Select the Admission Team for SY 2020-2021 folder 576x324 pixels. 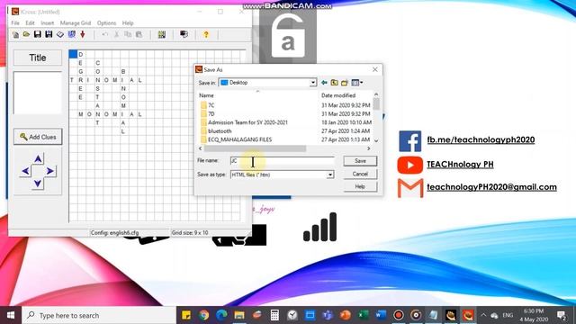click(x=244, y=122)
